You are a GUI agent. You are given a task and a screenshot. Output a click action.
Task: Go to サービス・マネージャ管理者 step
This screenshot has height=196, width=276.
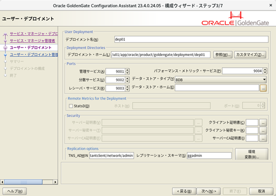click(32, 41)
